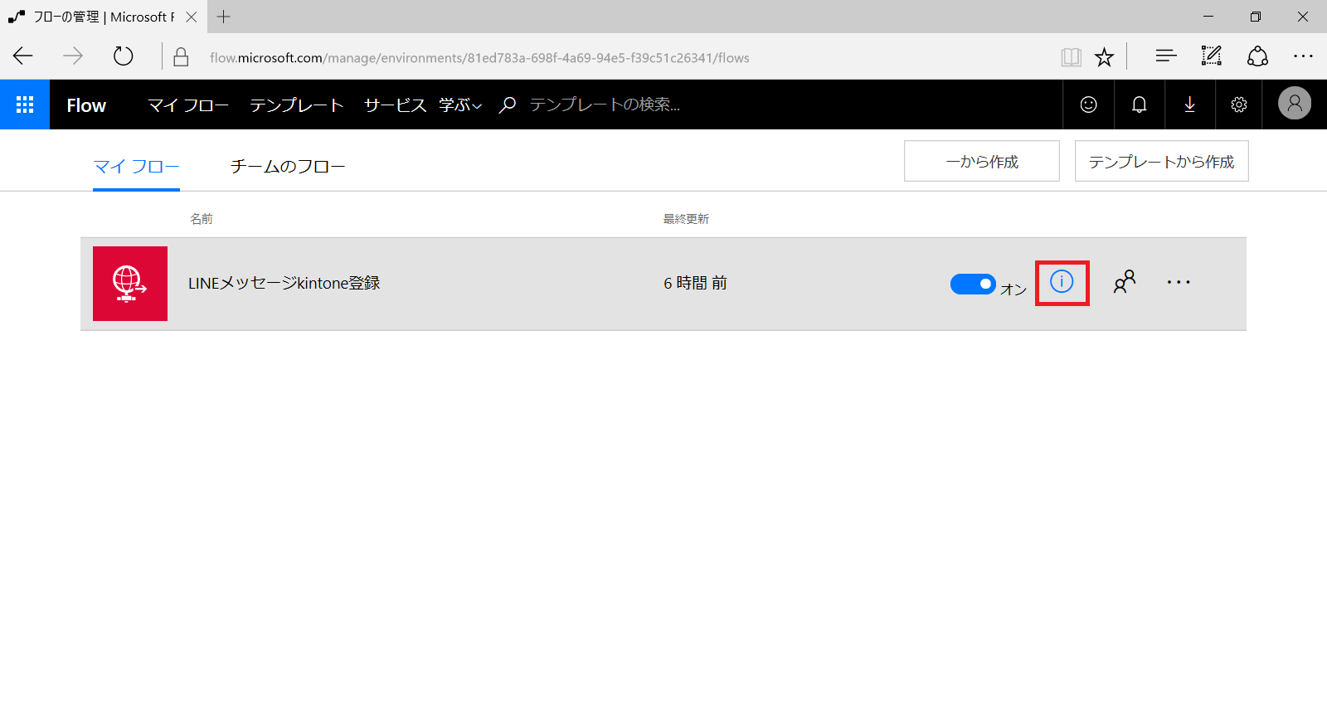Image resolution: width=1327 pixels, height=715 pixels.
Task: Switch to the チームのフロー tab
Action: click(x=288, y=167)
